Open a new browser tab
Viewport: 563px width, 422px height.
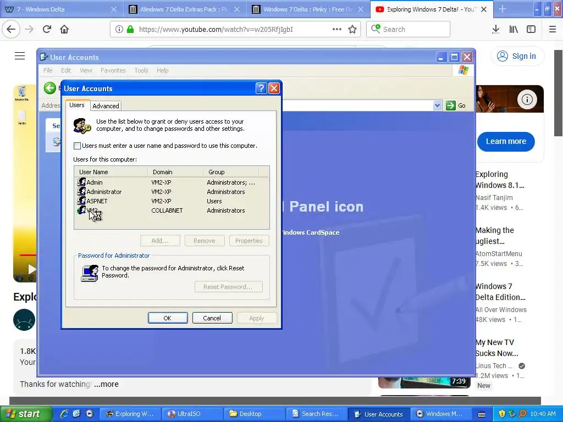click(x=503, y=9)
